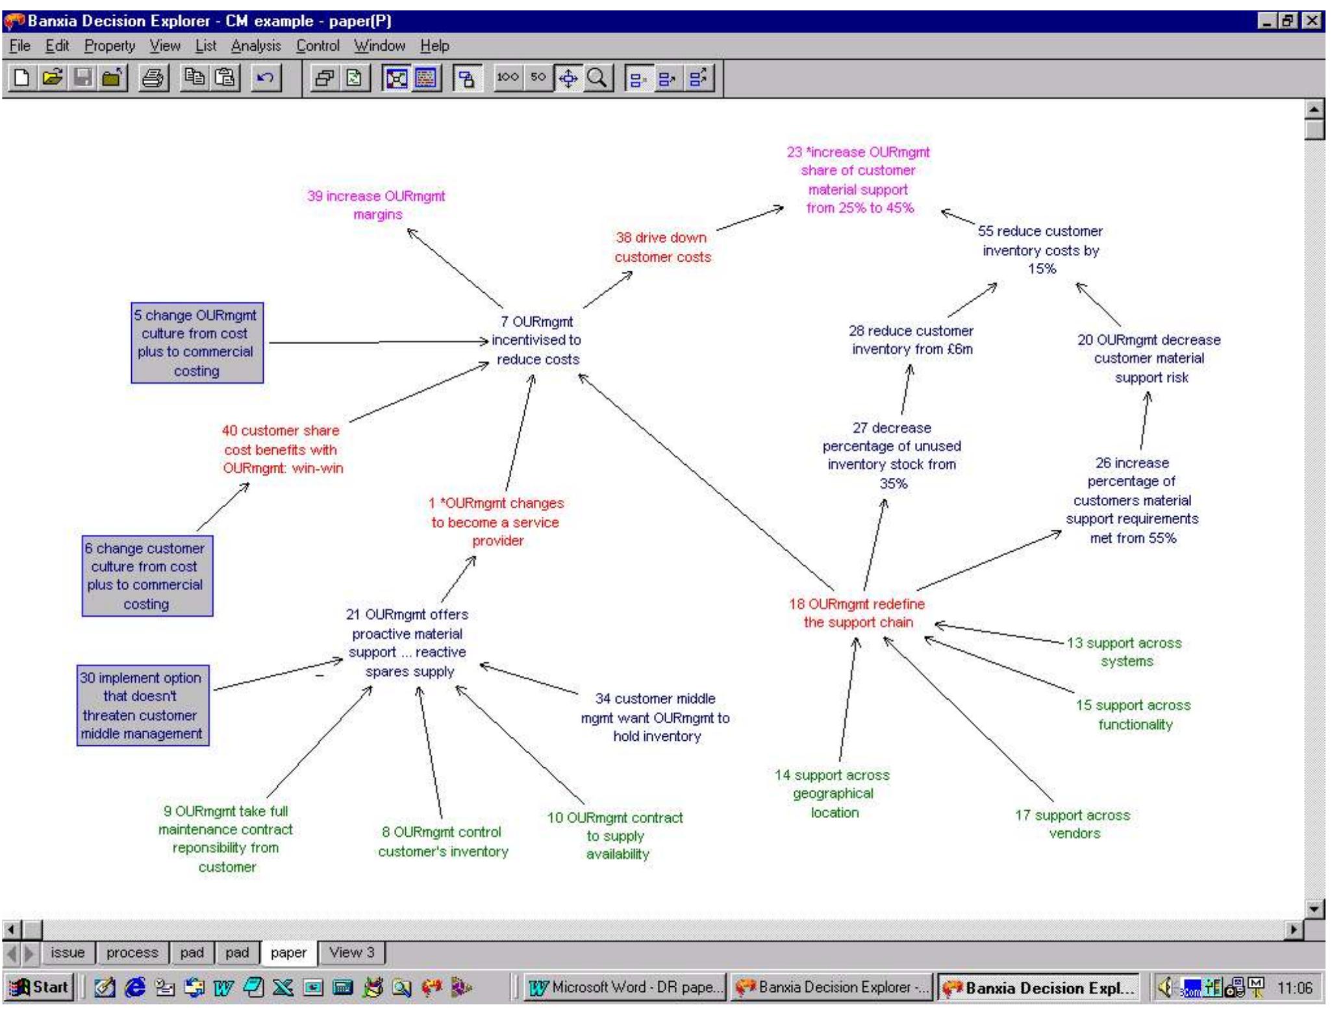1332x1018 pixels.
Task: Switch to Microsoft Word in taskbar
Action: [626, 987]
